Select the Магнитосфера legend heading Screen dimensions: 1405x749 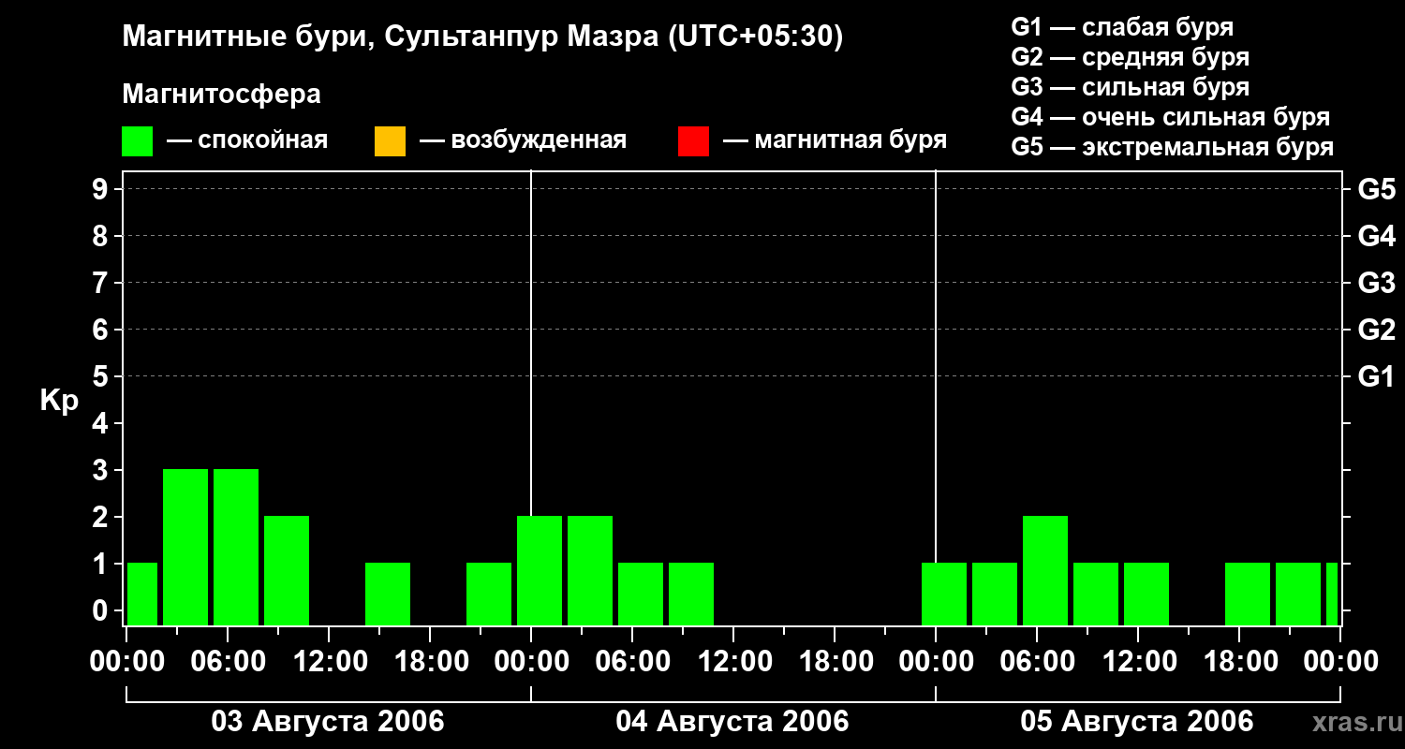coord(222,95)
